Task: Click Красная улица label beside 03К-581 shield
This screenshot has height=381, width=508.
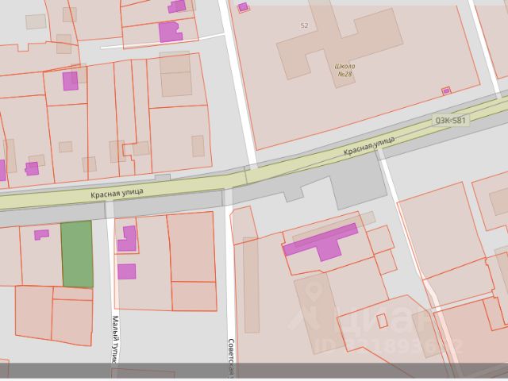Action: click(x=369, y=145)
